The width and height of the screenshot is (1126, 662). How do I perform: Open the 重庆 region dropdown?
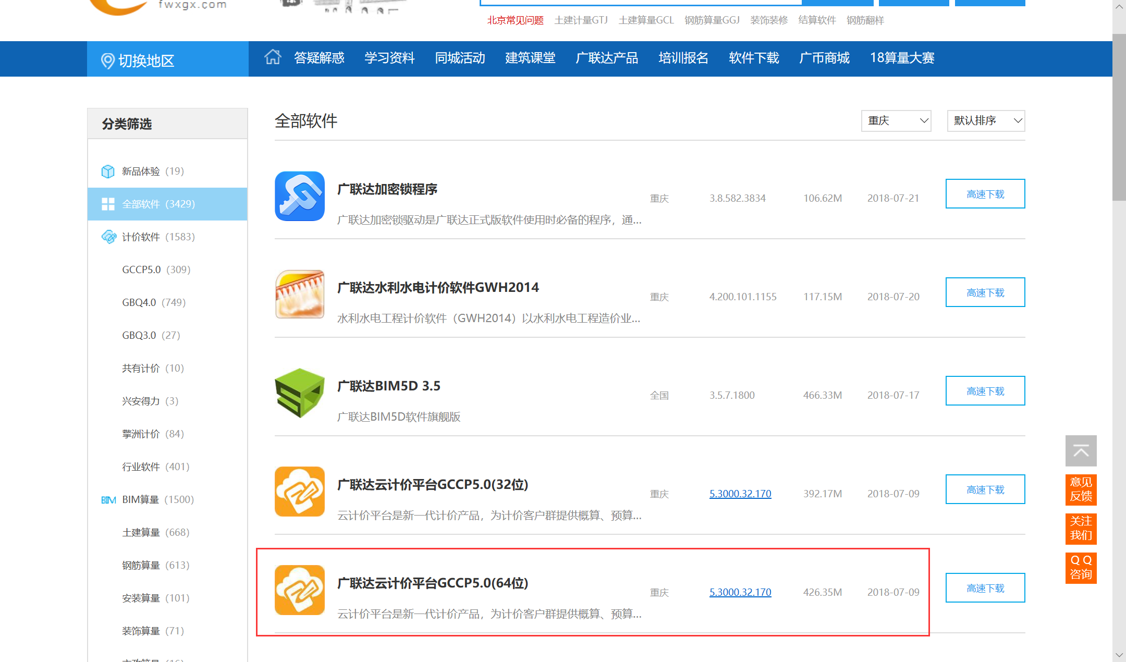[896, 121]
